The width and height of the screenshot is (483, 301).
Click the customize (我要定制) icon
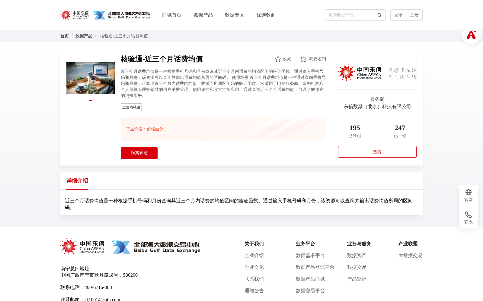click(304, 59)
